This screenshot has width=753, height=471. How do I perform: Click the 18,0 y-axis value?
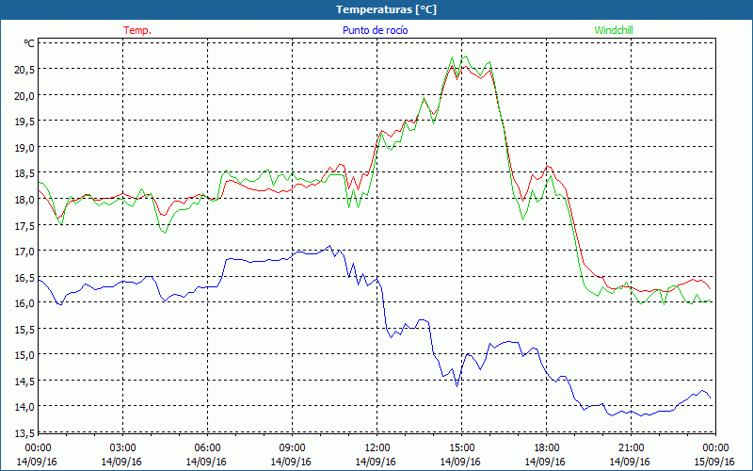[24, 199]
